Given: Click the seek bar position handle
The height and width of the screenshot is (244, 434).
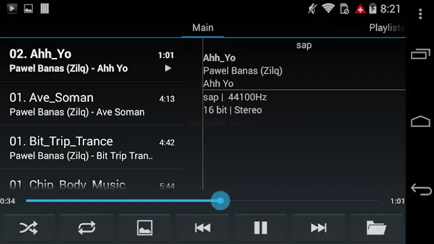Looking at the screenshot, I should click(x=220, y=201).
